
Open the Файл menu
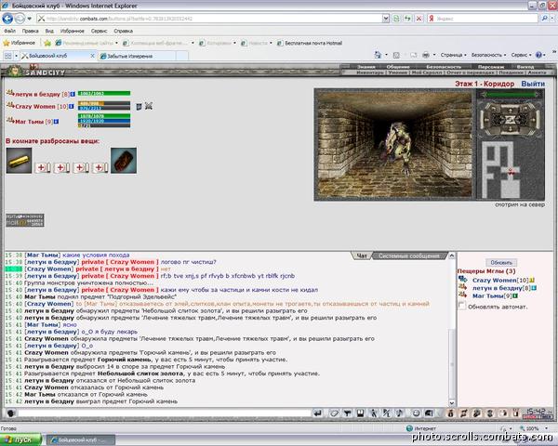coord(9,31)
